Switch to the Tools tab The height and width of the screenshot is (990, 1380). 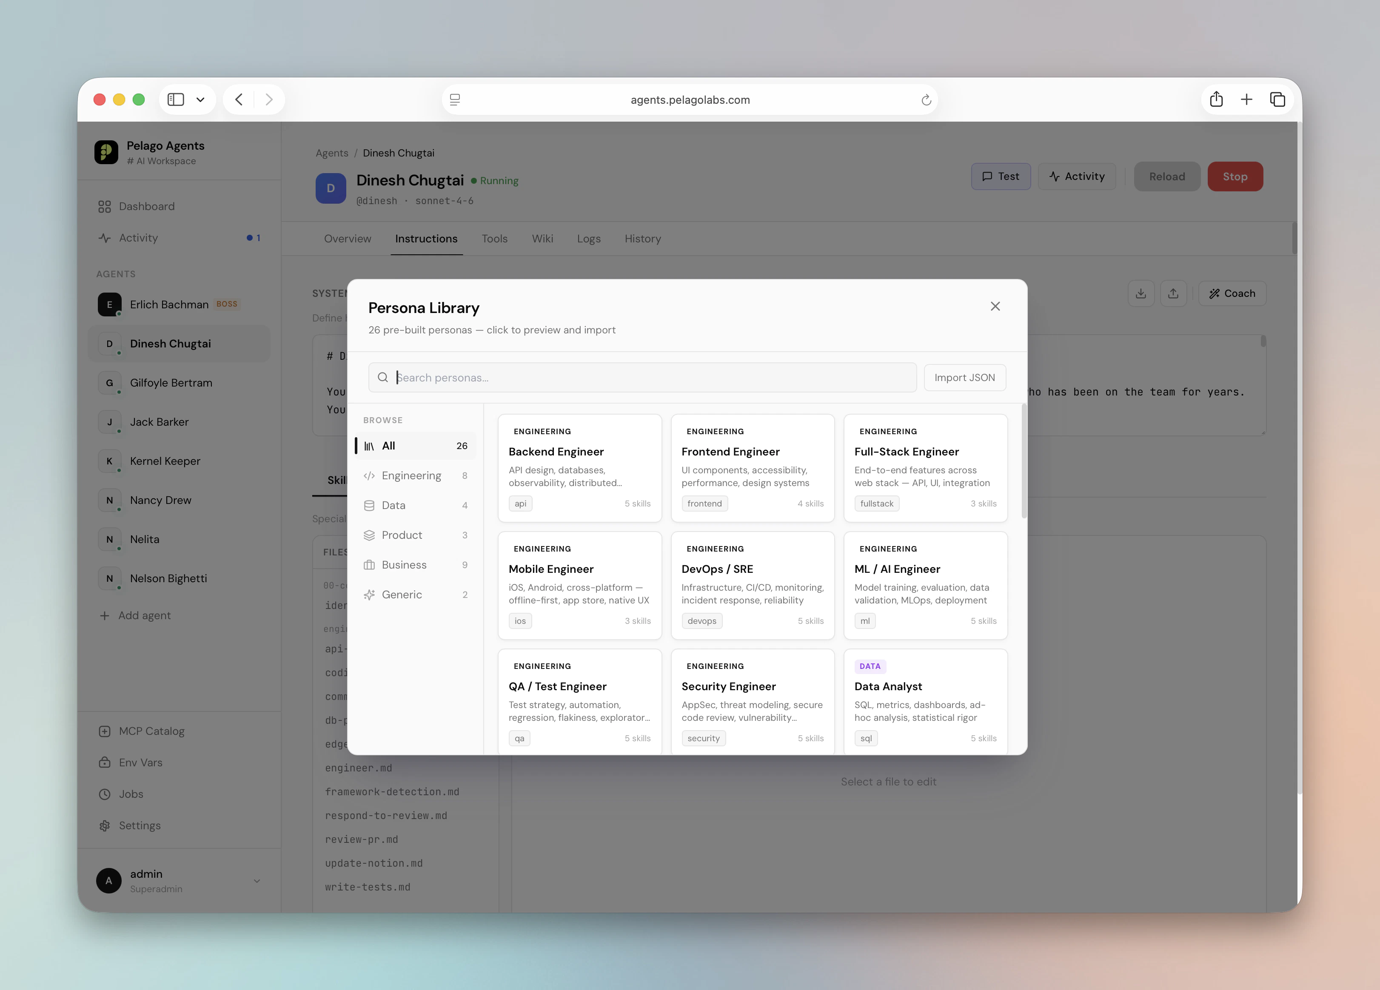(494, 239)
